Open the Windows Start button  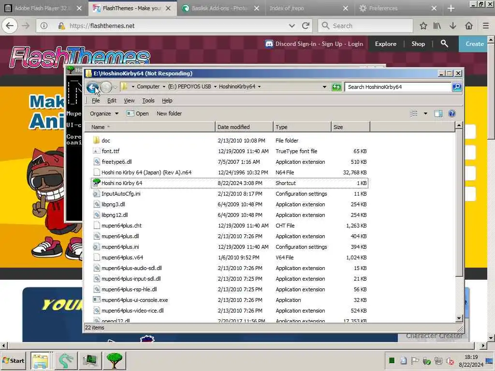[13, 360]
